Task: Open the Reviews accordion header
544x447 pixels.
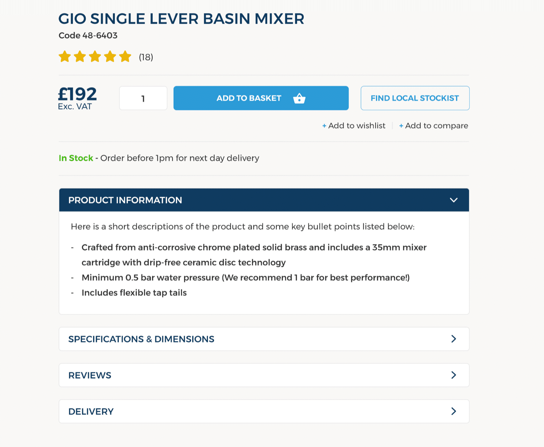Action: tap(264, 375)
